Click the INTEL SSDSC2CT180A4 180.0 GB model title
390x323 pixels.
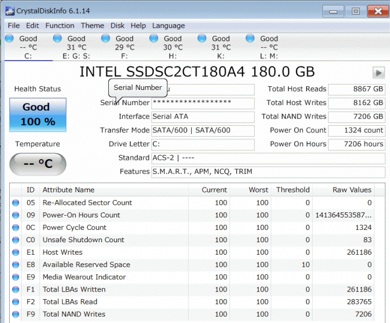(x=197, y=72)
